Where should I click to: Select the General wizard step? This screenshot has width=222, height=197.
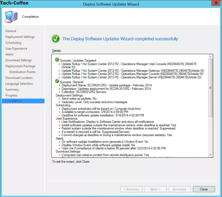click(11, 31)
